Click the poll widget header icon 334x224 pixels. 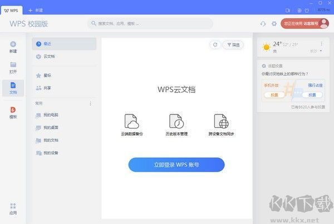pos(264,66)
